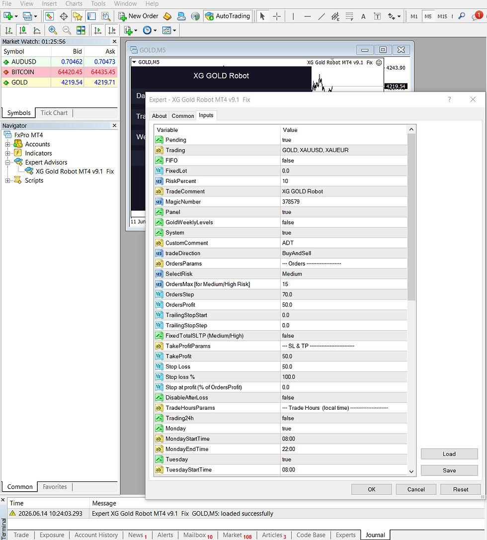Zoom out on the chart
This screenshot has height=540, width=487.
tap(67, 30)
